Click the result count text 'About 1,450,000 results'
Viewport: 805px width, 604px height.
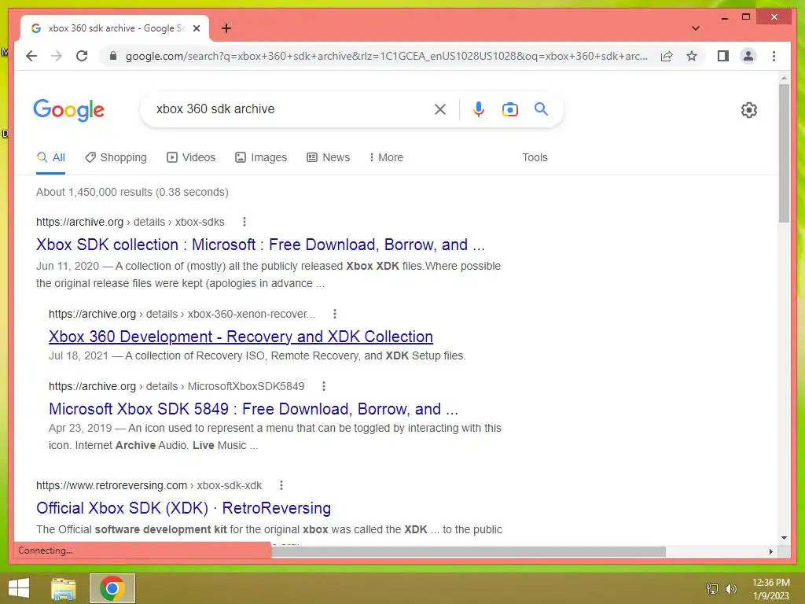click(94, 192)
